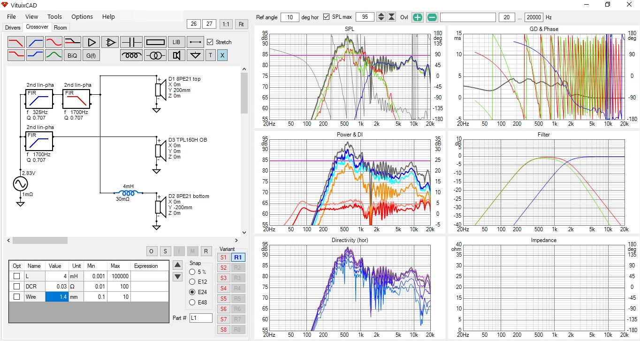Click the Ref angle input field

click(x=290, y=17)
